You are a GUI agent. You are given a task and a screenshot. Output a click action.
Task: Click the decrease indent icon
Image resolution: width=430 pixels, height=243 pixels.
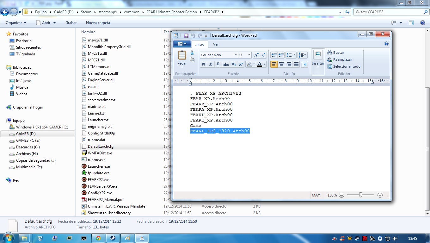coord(274,55)
